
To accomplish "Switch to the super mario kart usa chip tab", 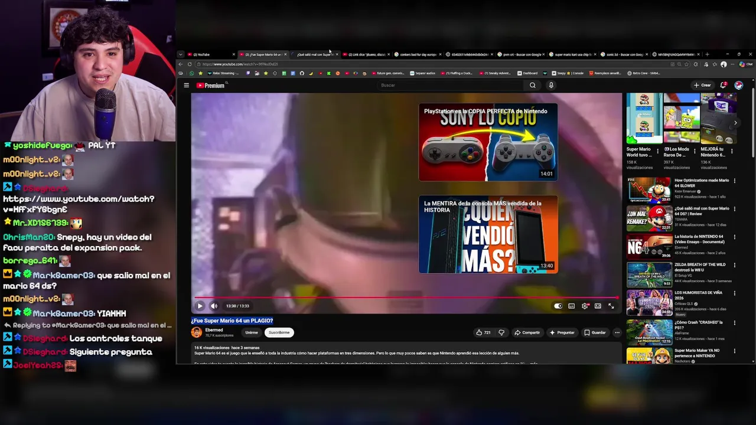I will pos(572,54).
